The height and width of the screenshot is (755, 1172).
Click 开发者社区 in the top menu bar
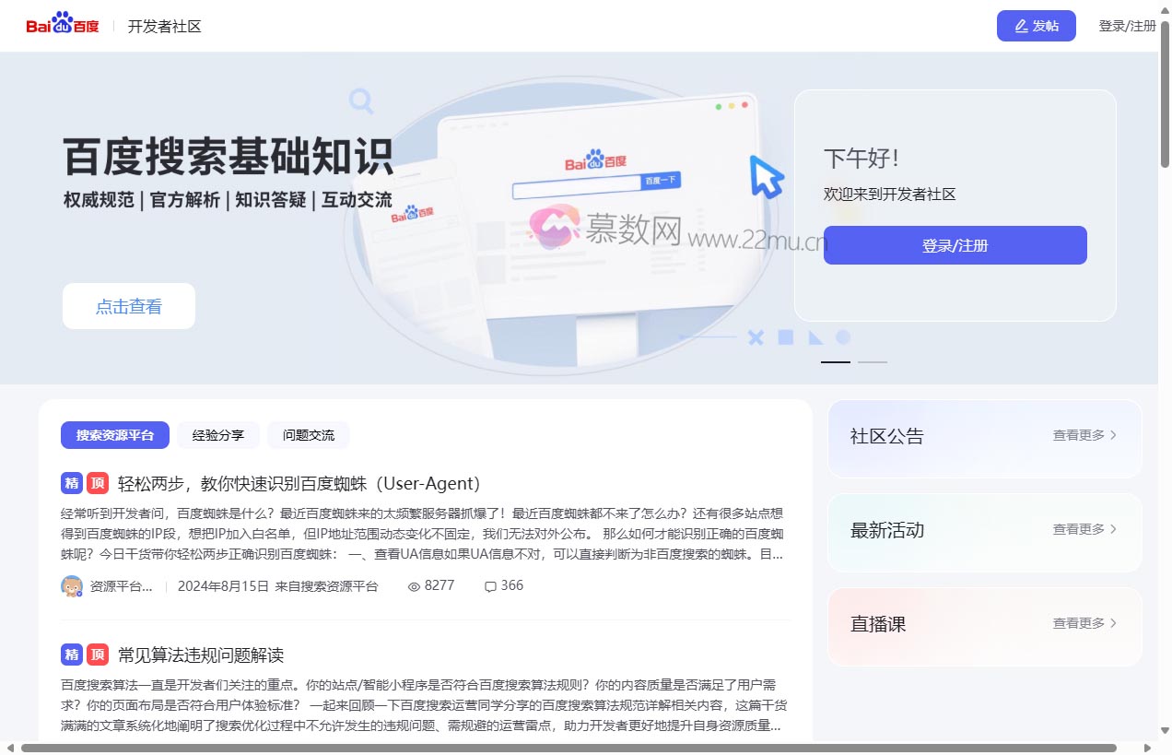point(164,26)
